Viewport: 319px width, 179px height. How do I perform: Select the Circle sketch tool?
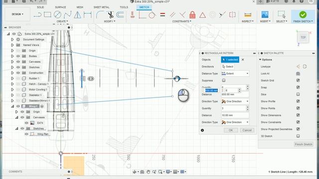pos(57,15)
